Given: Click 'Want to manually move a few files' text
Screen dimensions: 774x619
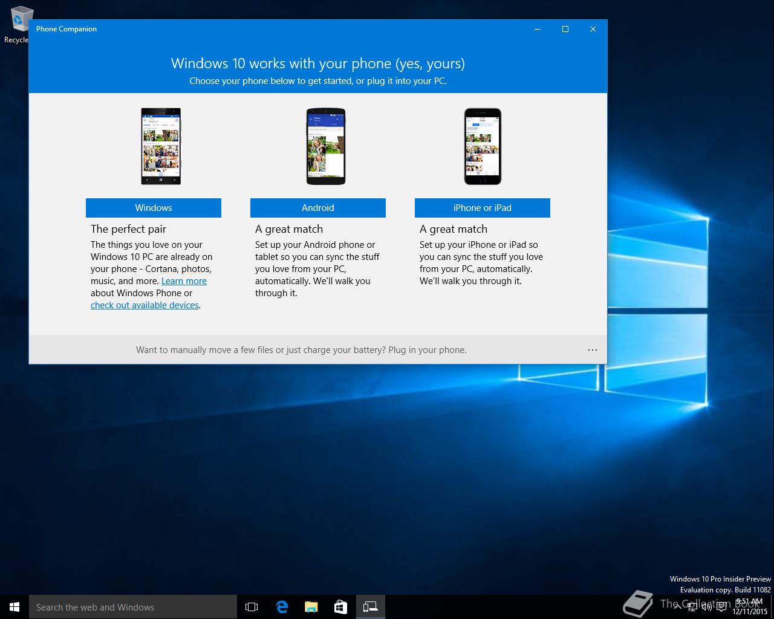Looking at the screenshot, I should click(301, 350).
